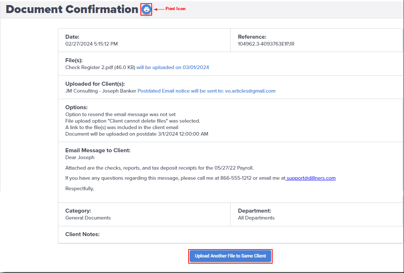This screenshot has height=273, width=404.
Task: Select reference number 104962.3-4093763E1PJR
Action: [x=266, y=44]
